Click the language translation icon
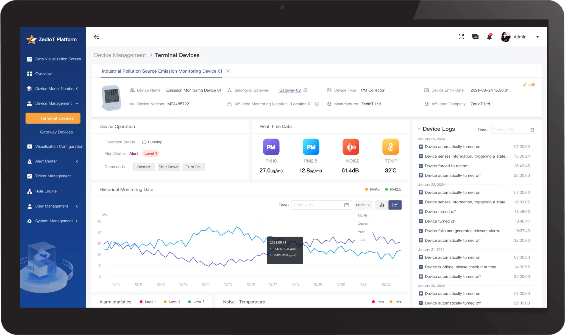 475,37
